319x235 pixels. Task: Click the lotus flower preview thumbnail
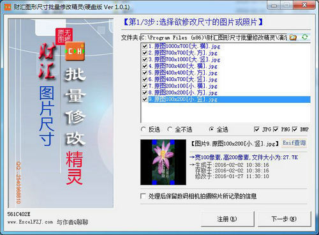pos(163,162)
